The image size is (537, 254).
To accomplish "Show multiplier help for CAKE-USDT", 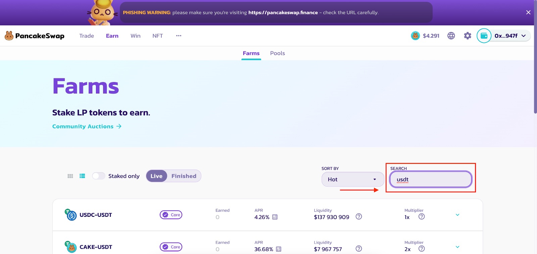I will (422, 249).
